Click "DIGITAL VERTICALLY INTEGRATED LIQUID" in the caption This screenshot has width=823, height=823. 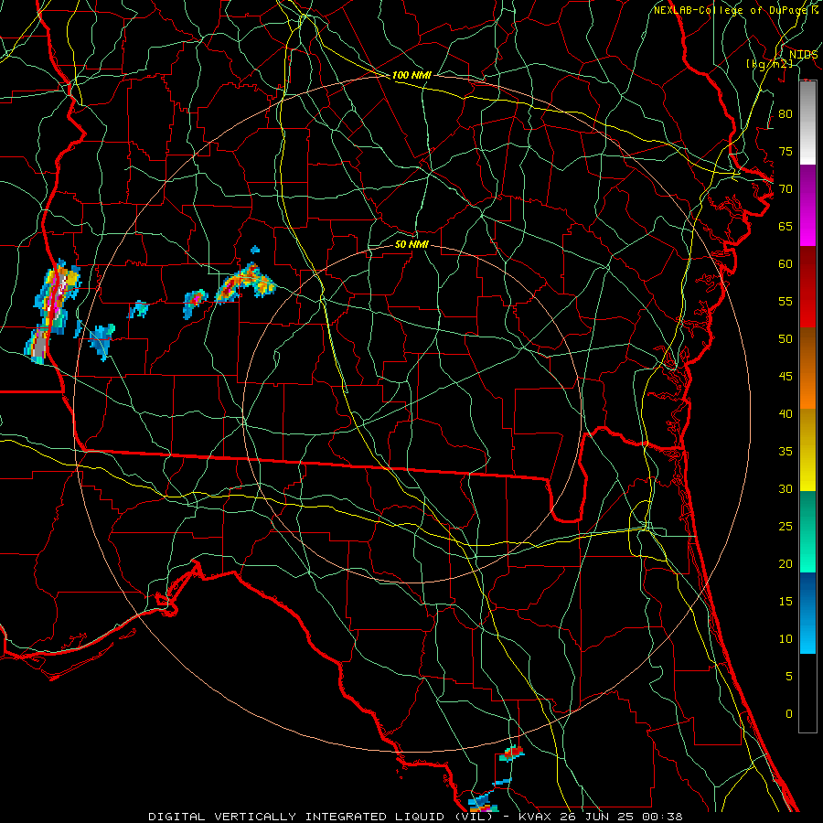tap(296, 817)
